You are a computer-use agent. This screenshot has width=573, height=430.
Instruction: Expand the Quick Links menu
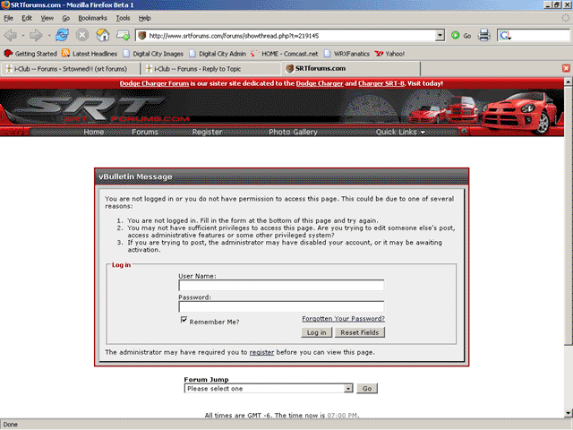coord(400,132)
